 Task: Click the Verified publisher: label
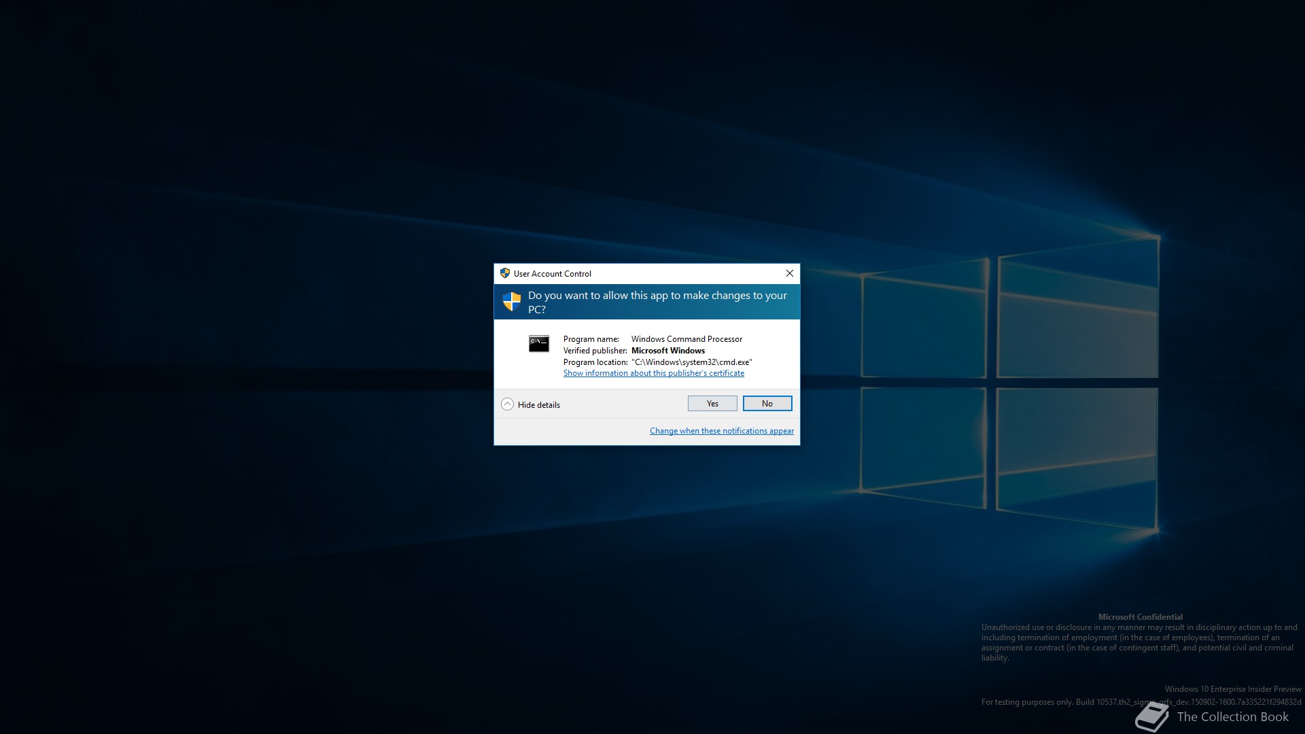(595, 351)
